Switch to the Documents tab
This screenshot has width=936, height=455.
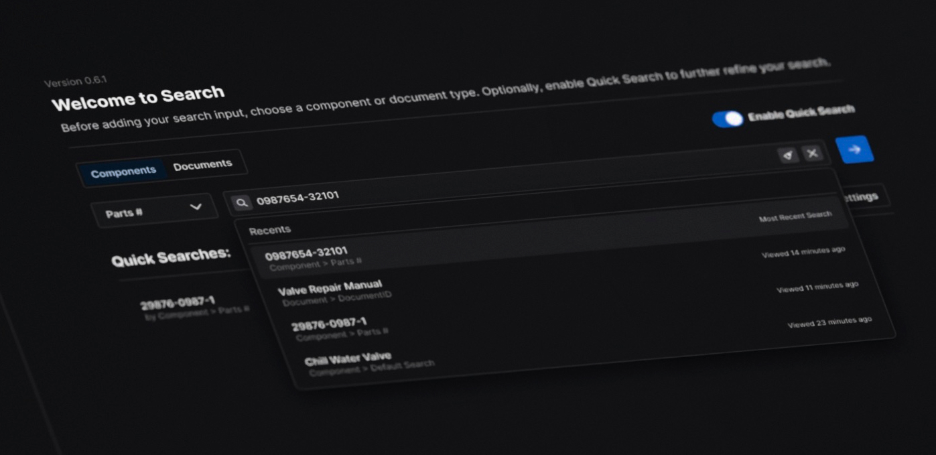coord(203,165)
